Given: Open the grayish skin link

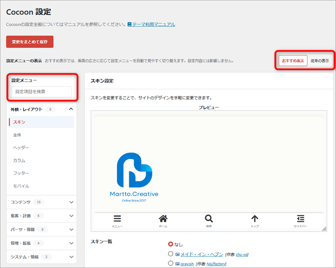Looking at the screenshot, I should coord(187,264).
